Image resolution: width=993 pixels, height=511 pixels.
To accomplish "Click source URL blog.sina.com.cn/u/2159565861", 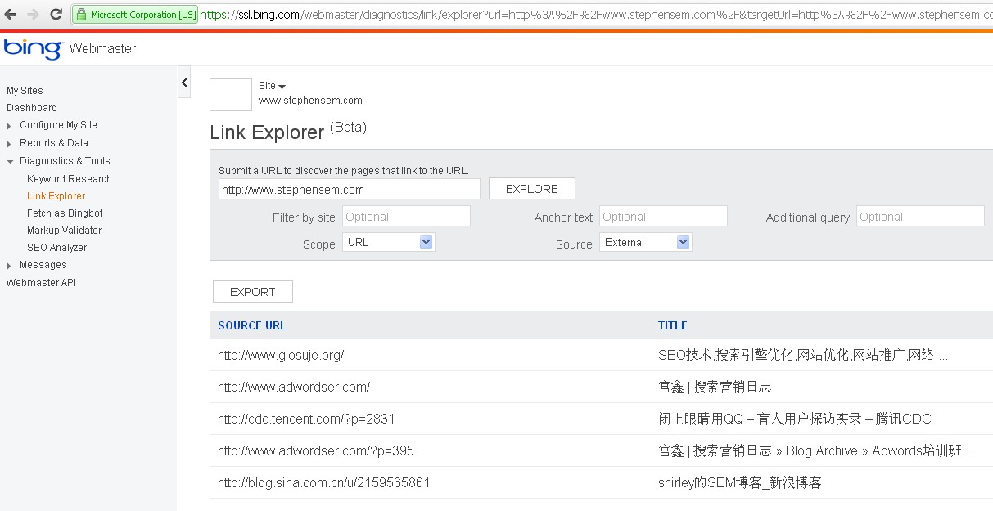I will [324, 483].
